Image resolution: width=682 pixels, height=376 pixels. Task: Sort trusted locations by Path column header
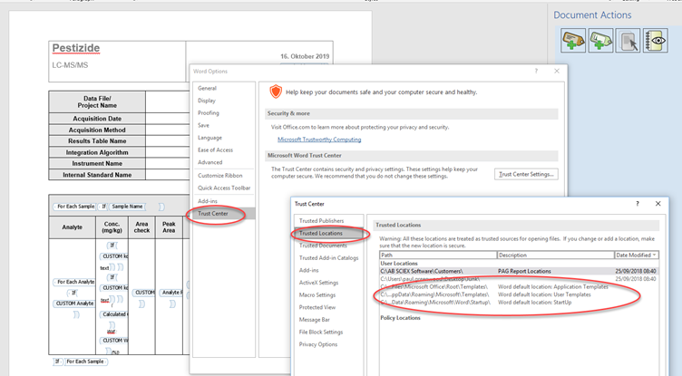(x=438, y=255)
